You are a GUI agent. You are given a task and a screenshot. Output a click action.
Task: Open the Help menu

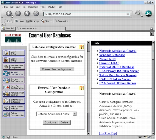click(60, 7)
